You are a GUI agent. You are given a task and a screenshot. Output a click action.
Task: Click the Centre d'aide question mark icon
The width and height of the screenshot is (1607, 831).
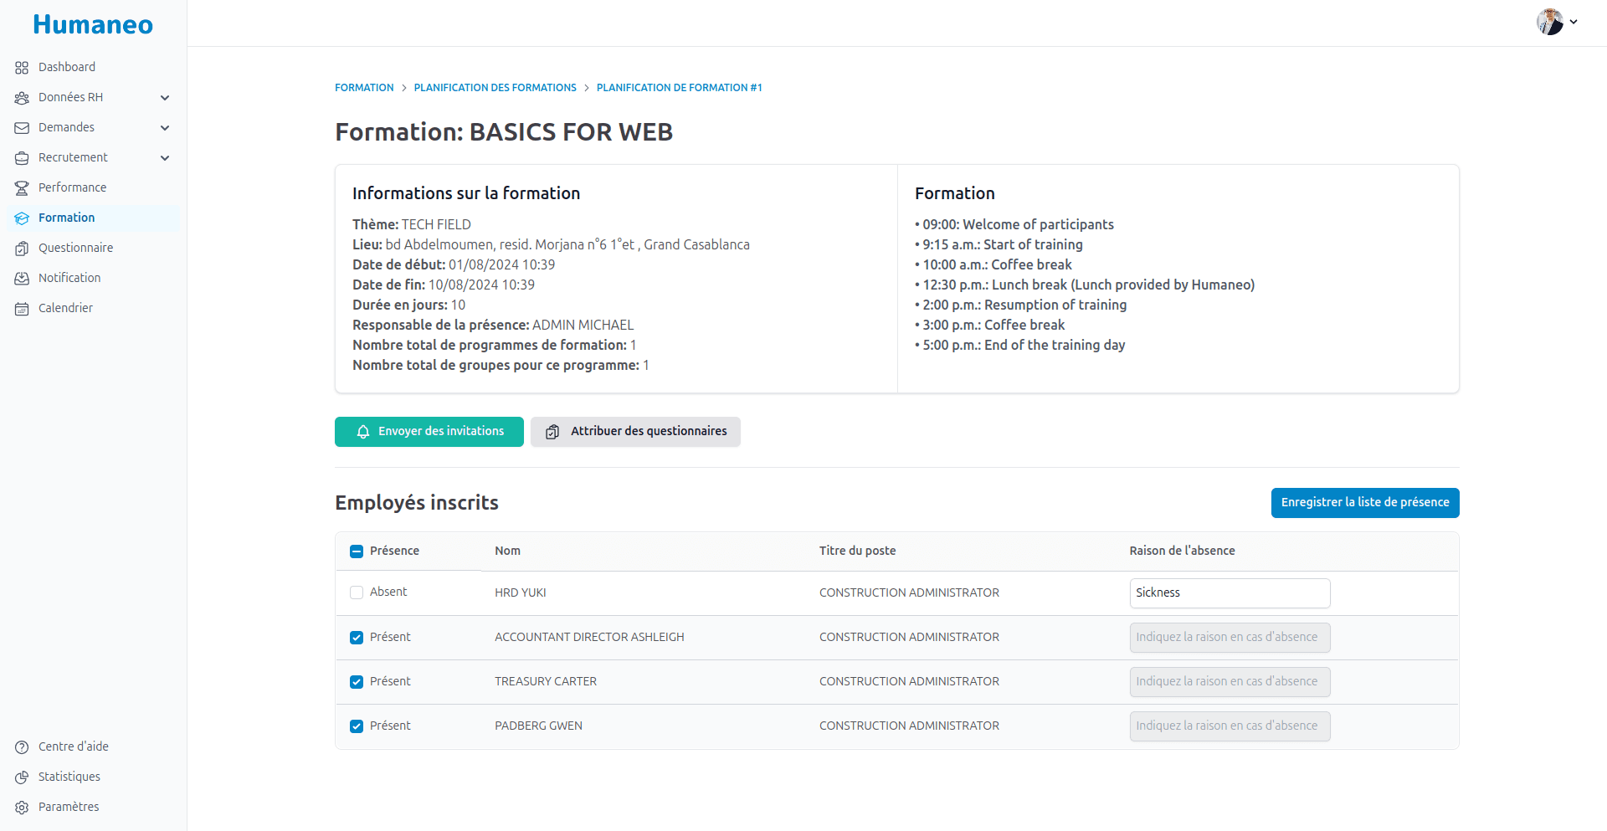tap(22, 747)
